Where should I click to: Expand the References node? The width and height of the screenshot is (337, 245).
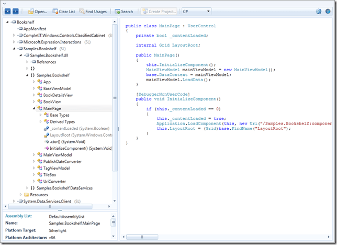pyautogui.click(x=27, y=62)
